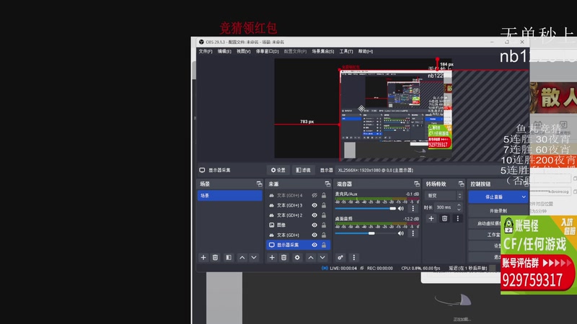The height and width of the screenshot is (324, 577).
Task: Select the 场景 scene entry
Action: [x=230, y=195]
